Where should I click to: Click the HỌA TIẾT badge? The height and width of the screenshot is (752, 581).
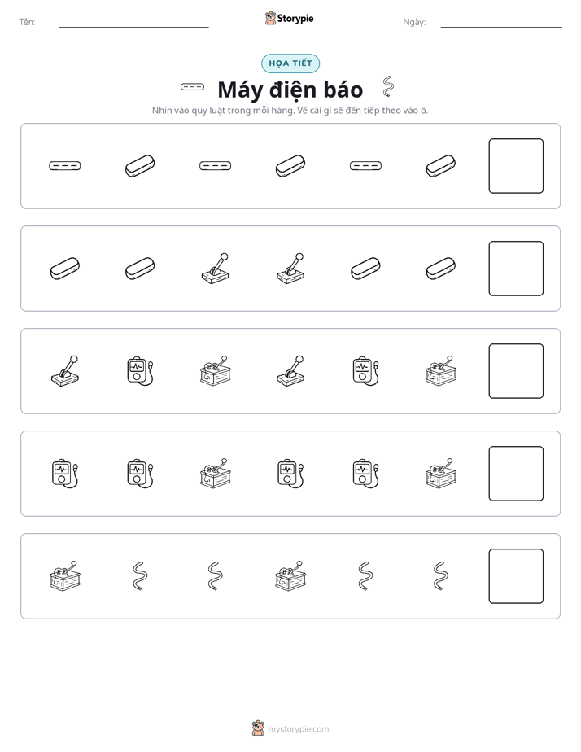tap(290, 63)
